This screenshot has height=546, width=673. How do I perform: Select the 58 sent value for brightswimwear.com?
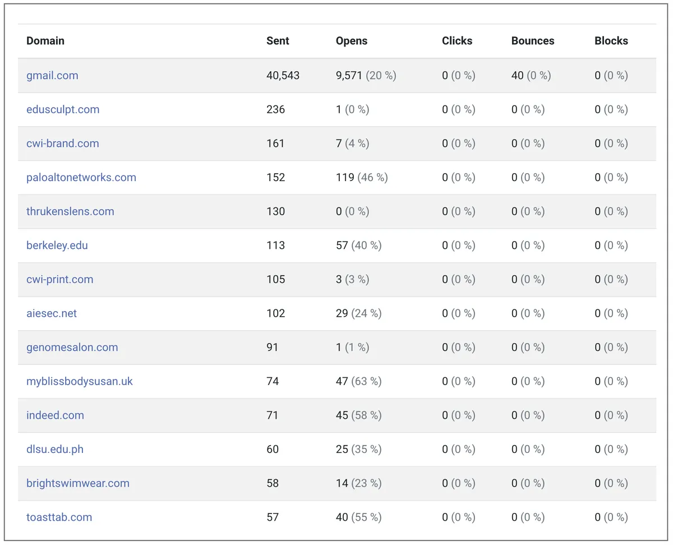point(273,483)
